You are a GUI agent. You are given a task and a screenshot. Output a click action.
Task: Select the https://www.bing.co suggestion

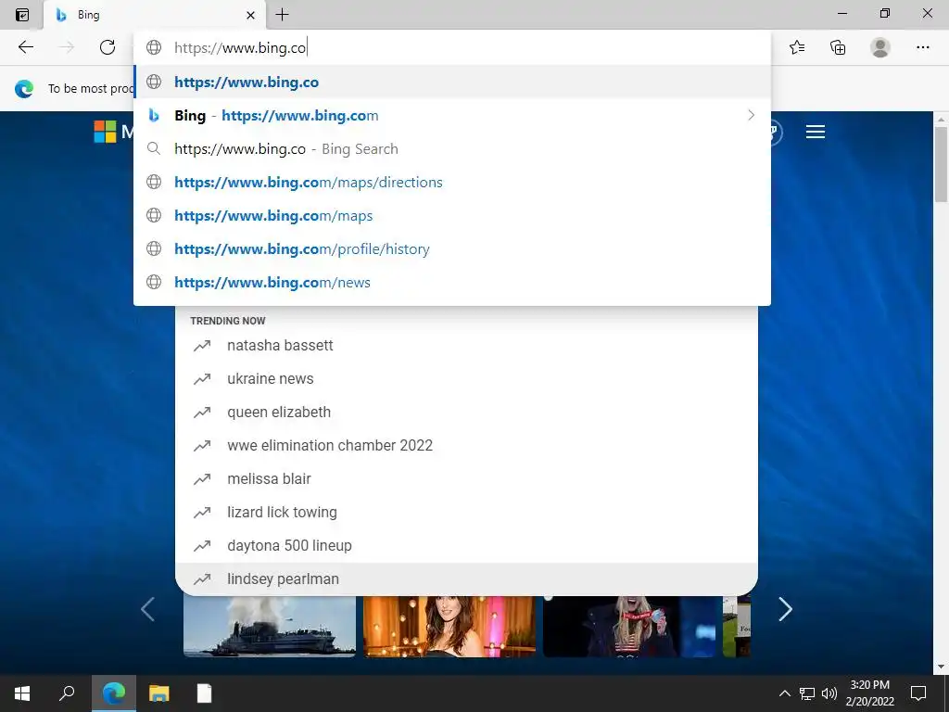[452, 82]
